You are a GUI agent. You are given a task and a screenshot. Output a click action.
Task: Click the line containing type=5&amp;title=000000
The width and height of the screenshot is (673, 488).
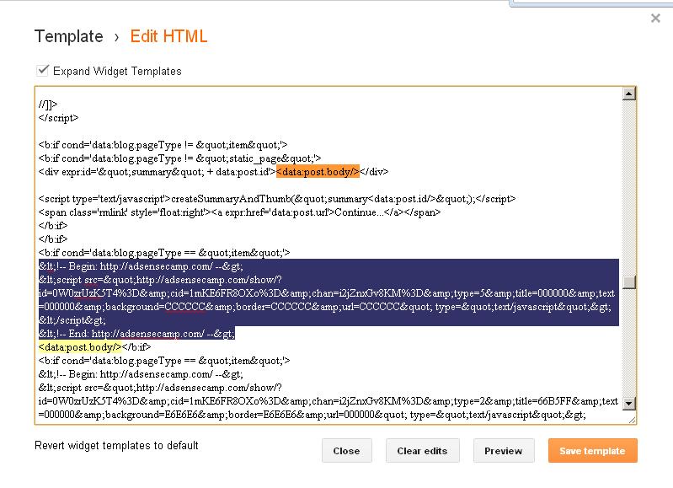click(328, 293)
